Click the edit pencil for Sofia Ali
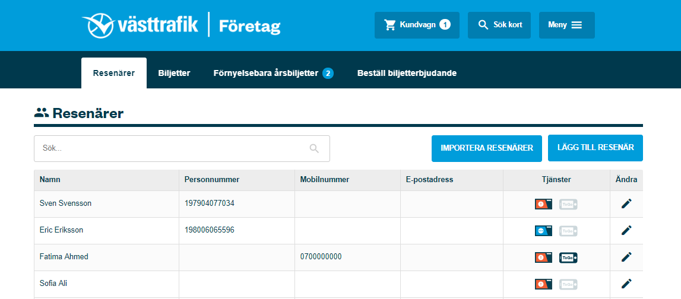 626,284
